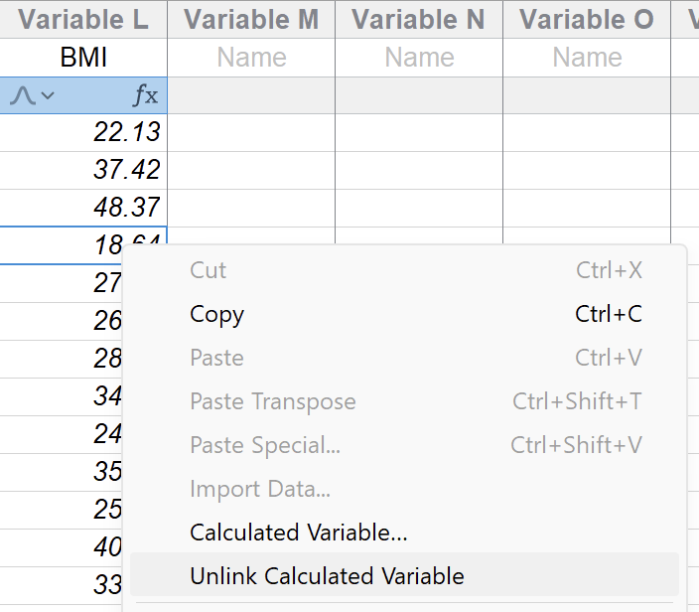Select the Variable M column header
Image resolution: width=699 pixels, height=612 pixels.
coord(251,19)
